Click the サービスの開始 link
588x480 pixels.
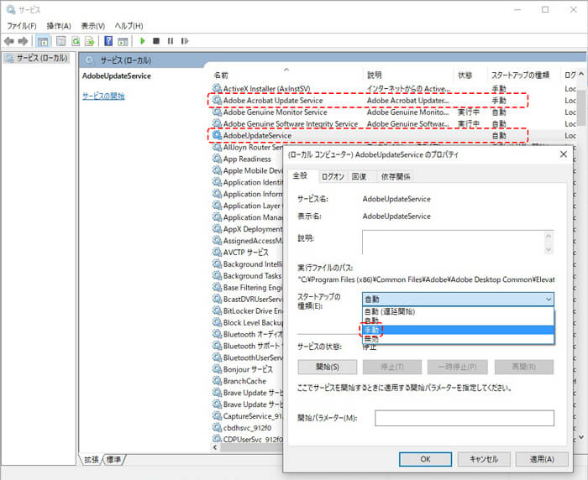pyautogui.click(x=103, y=96)
